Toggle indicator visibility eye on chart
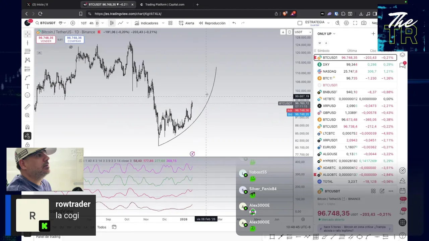Viewport: 429px width, 241px height. (71, 47)
